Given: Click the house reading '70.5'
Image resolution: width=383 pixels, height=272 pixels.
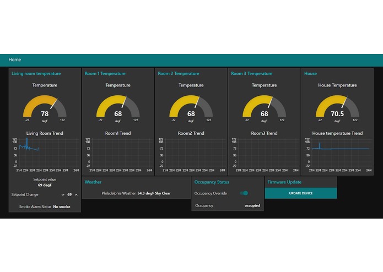Looking at the screenshot, I should point(337,113).
